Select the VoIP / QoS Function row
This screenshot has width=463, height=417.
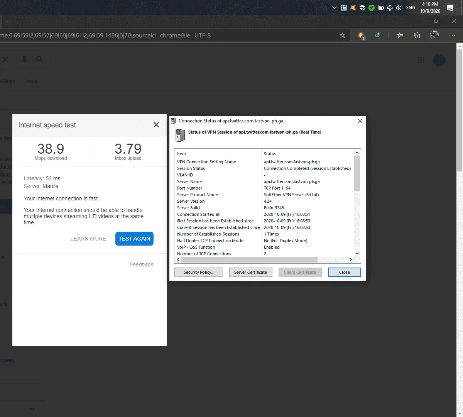click(x=264, y=247)
